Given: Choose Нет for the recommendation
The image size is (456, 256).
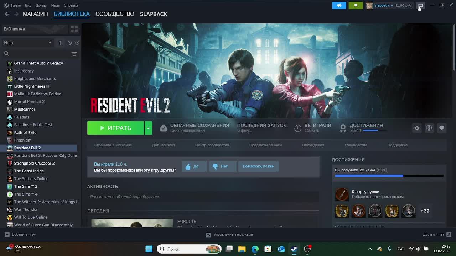Looking at the screenshot, I should (222, 166).
